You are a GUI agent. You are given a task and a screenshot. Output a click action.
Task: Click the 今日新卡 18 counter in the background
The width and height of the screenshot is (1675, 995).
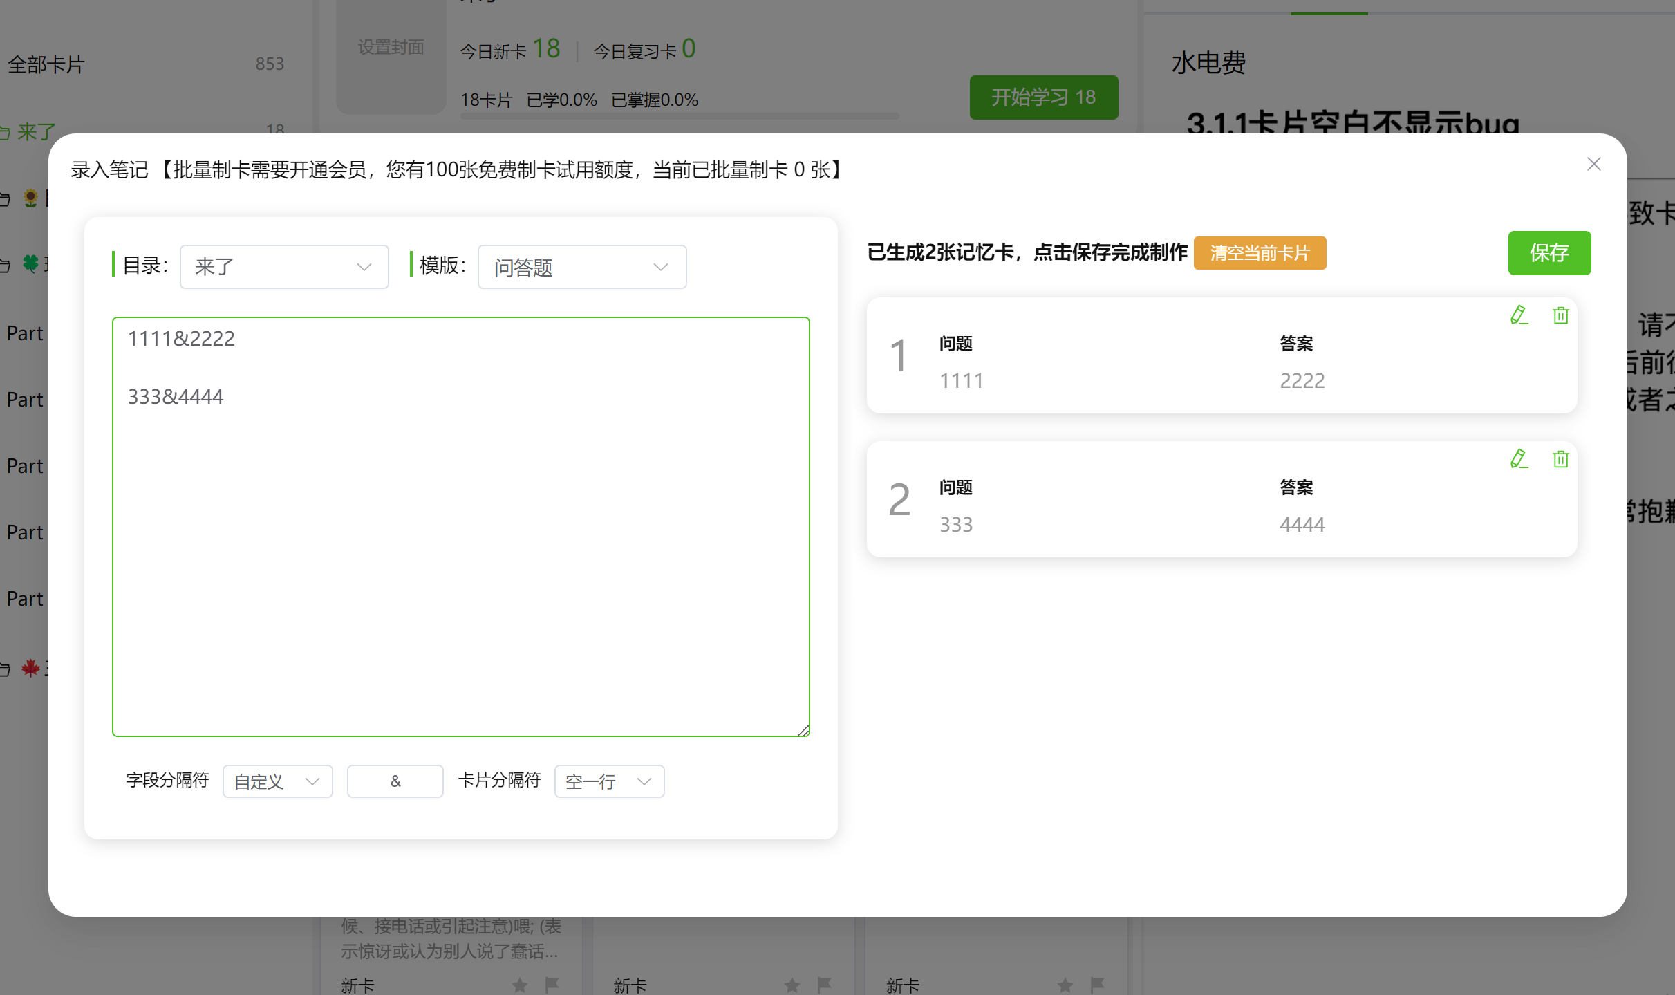[x=510, y=49]
